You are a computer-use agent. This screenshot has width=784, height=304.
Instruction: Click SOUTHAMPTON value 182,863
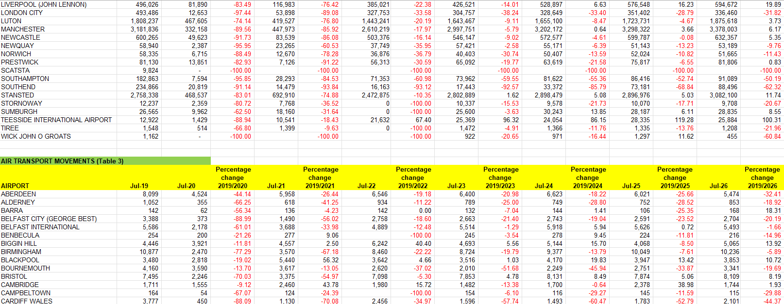(147, 79)
